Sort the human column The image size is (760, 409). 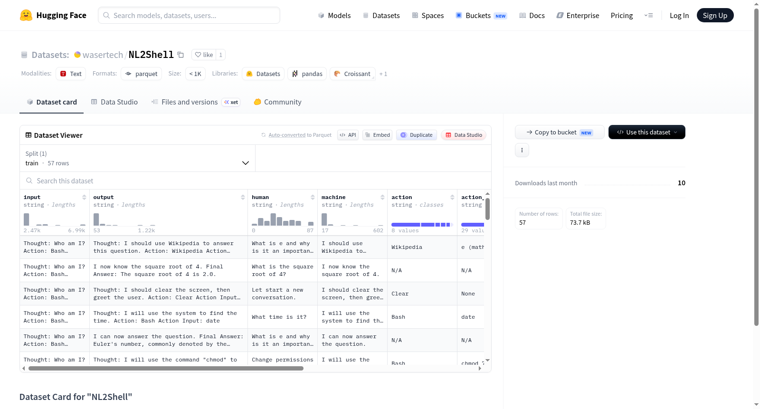pyautogui.click(x=313, y=197)
